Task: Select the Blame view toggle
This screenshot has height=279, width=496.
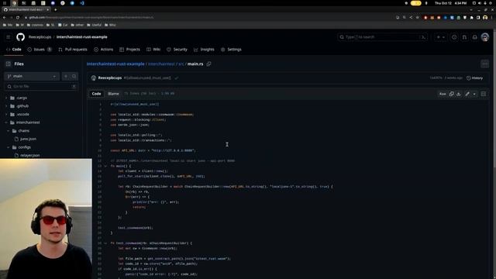Action: [x=113, y=94]
